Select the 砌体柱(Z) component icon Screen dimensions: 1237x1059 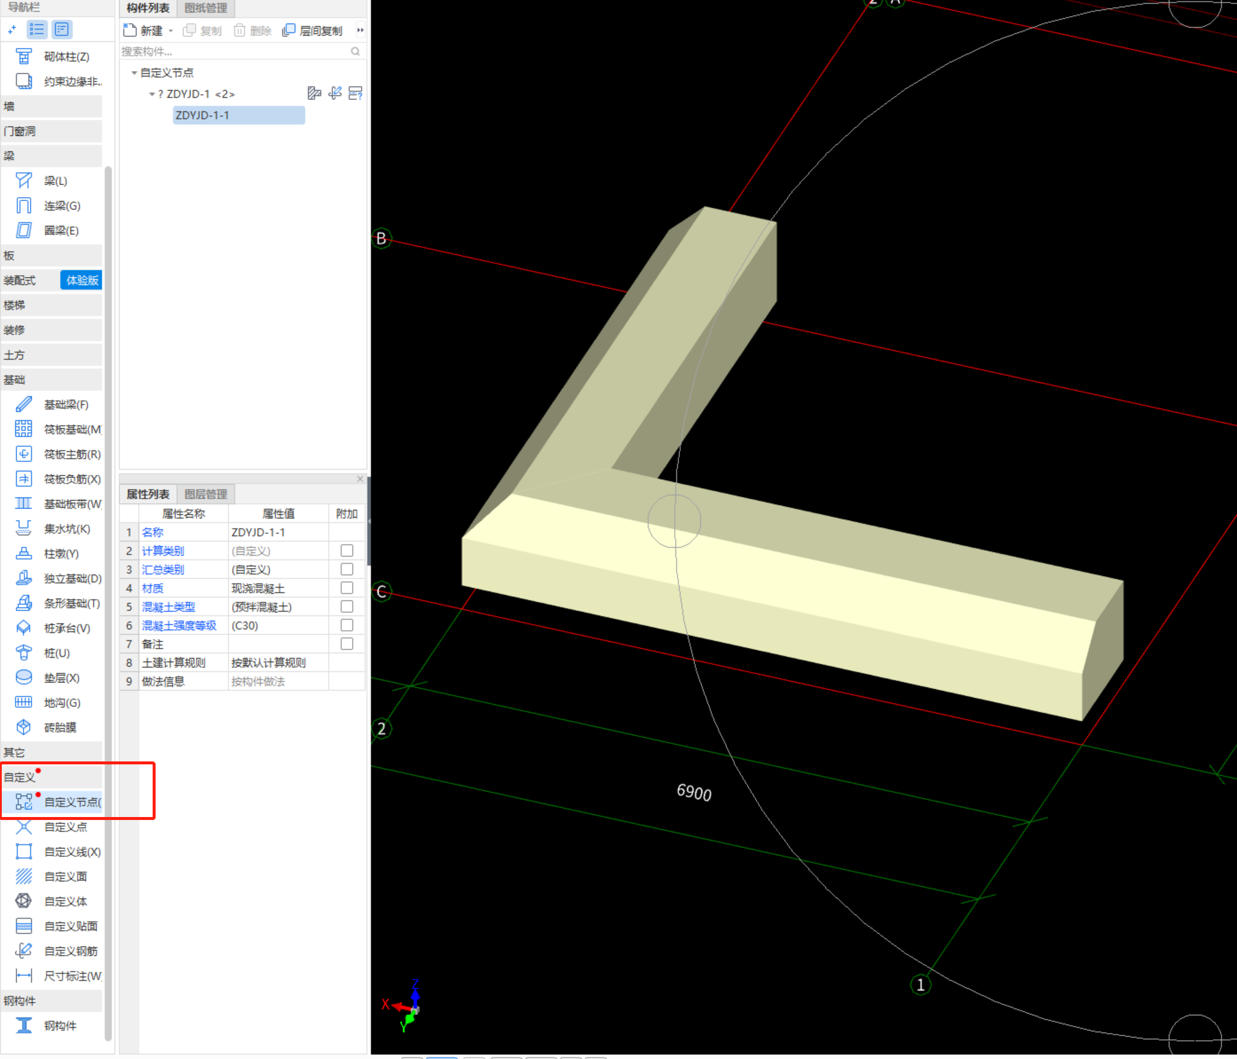click(24, 57)
